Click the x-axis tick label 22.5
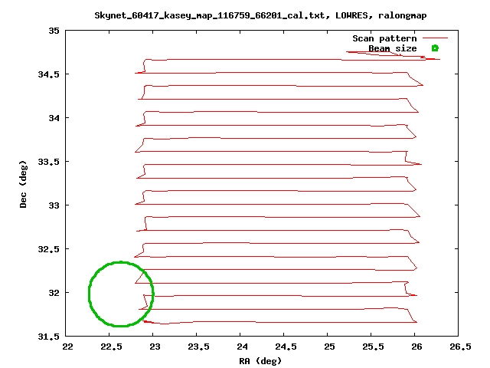This screenshot has height=368, width=490. [111, 347]
